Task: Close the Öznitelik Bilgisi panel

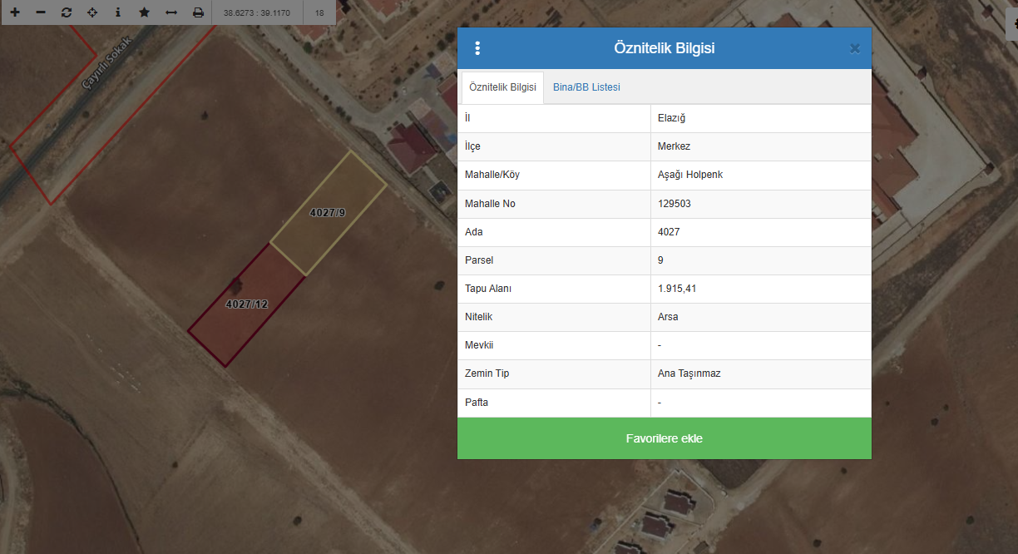Action: pyautogui.click(x=854, y=48)
